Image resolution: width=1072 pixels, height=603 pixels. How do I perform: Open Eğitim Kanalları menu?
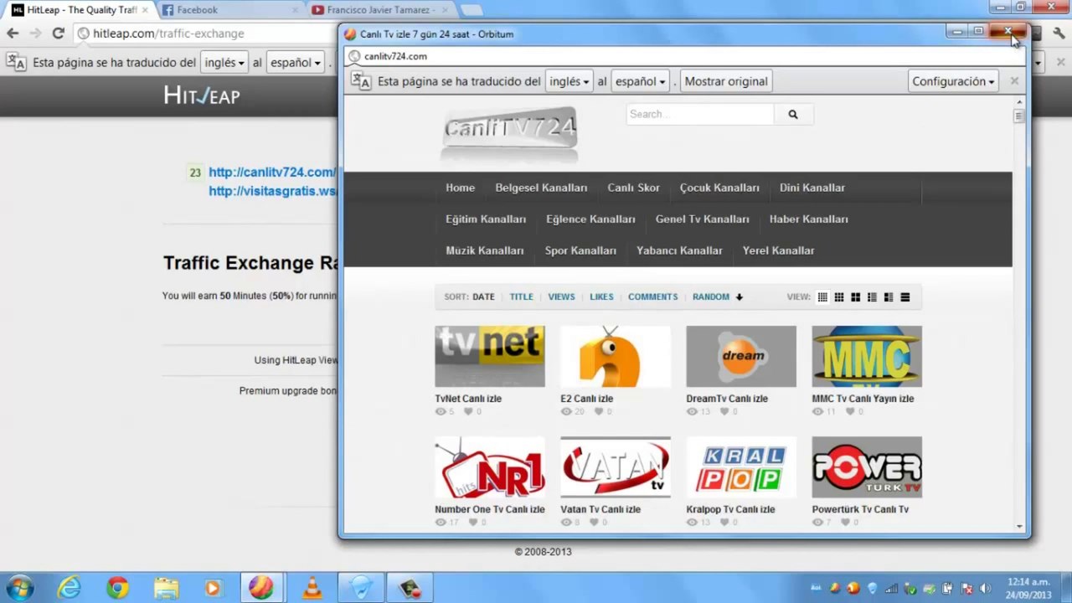click(486, 219)
